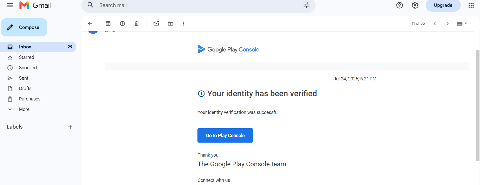Mark the email as unread
The width and height of the screenshot is (480, 185).
pyautogui.click(x=156, y=23)
